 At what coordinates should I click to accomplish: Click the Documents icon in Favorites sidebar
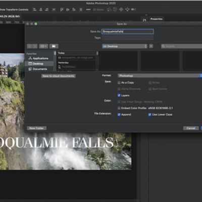pyautogui.click(x=30, y=69)
